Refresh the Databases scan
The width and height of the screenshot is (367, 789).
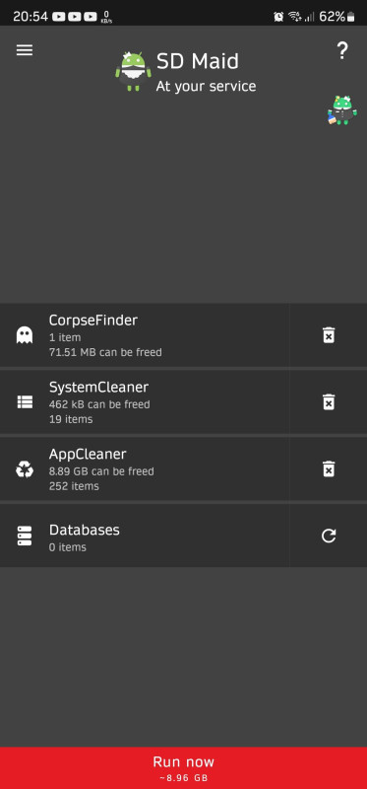[x=329, y=536]
